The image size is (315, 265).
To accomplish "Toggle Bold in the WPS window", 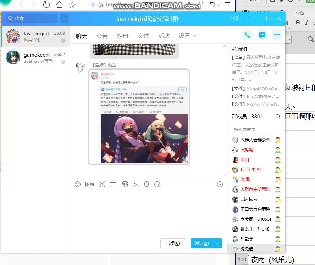I will [x=298, y=22].
